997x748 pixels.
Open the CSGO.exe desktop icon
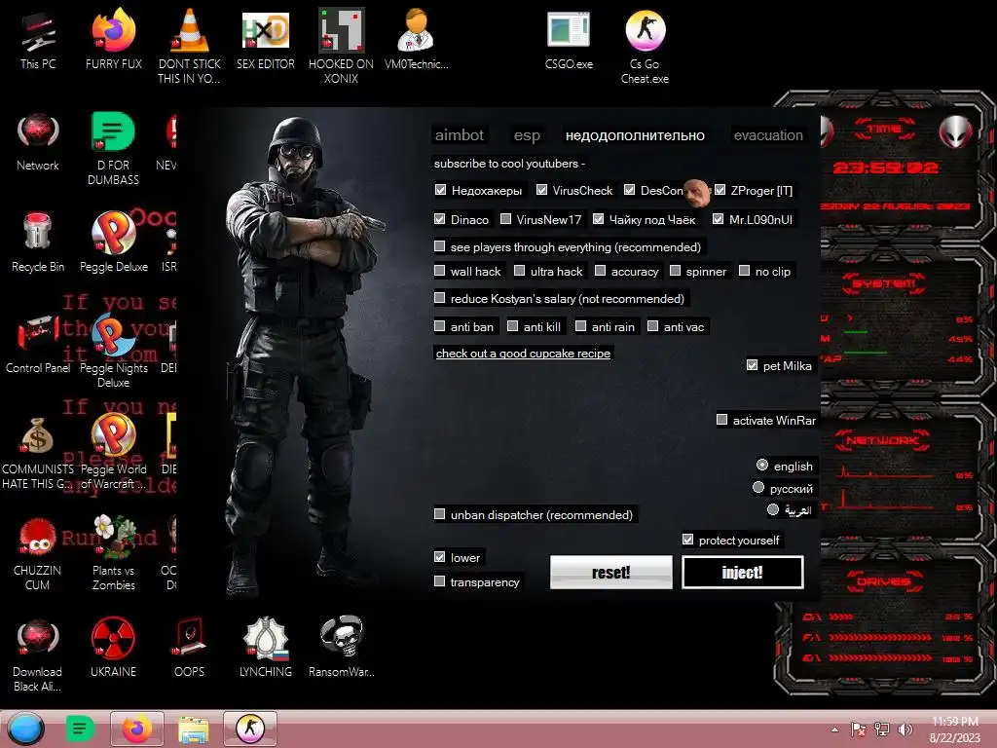point(569,41)
